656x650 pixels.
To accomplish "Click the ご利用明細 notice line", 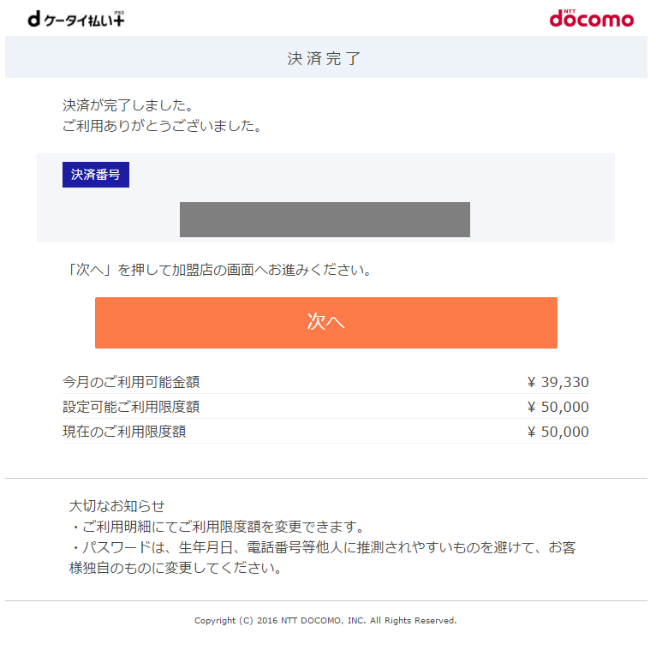I will [218, 527].
